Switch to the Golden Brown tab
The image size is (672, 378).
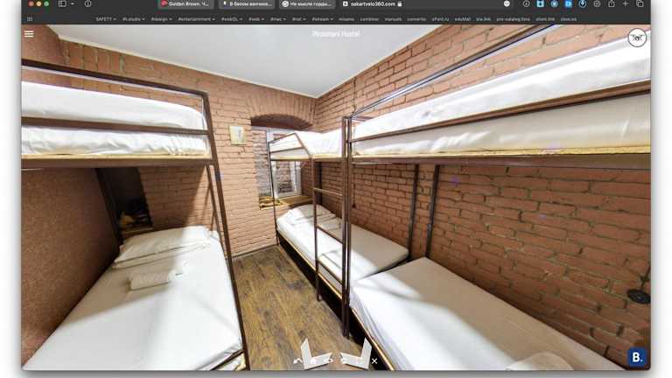click(185, 3)
